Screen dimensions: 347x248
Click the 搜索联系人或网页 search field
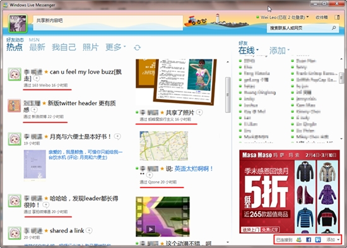point(302,28)
